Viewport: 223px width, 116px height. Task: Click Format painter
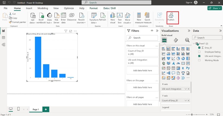[x=17, y=22]
